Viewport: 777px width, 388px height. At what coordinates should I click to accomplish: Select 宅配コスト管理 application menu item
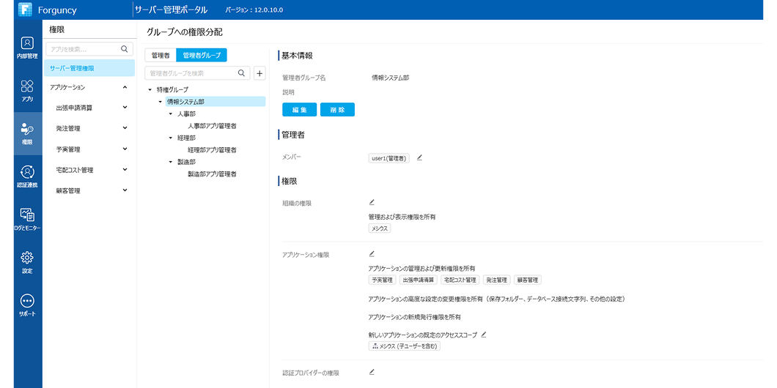[74, 170]
